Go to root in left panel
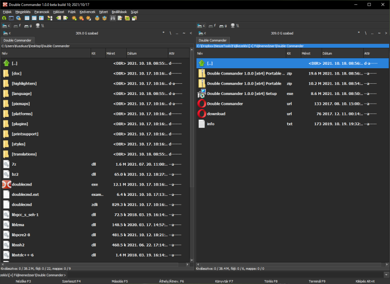This screenshot has height=284, width=390. click(x=170, y=33)
